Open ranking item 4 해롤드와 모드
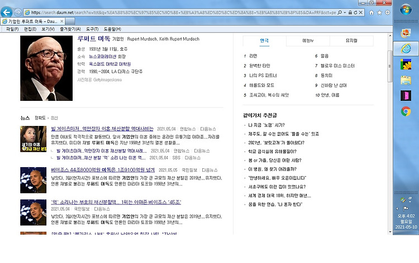The height and width of the screenshot is (263, 419). click(261, 85)
